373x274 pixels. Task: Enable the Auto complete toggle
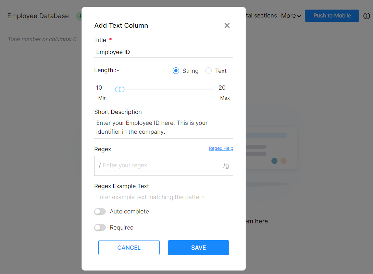click(x=100, y=212)
